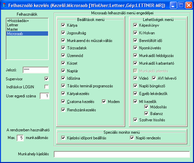The width and height of the screenshot is (194, 163).
Task: Toggle the Nyomkövetés checkbox
Action: point(135,48)
